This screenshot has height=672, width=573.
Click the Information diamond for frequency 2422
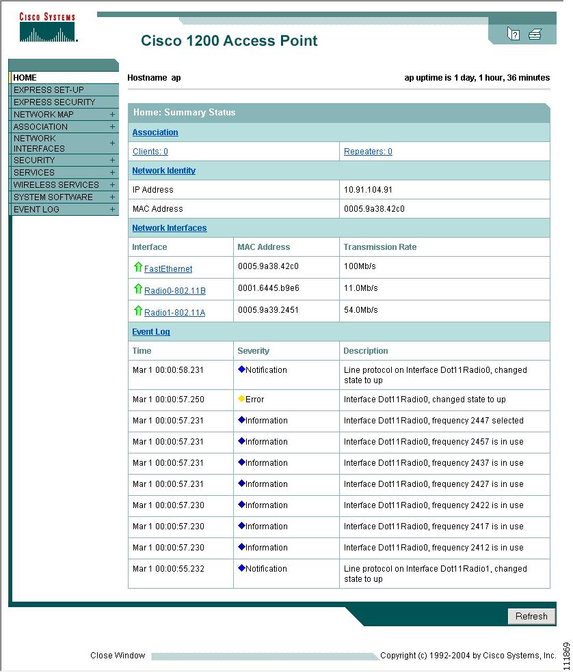[241, 505]
